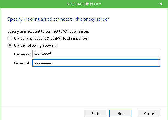Focus the Username input field
Screen dimensions: 168x120
point(96,54)
